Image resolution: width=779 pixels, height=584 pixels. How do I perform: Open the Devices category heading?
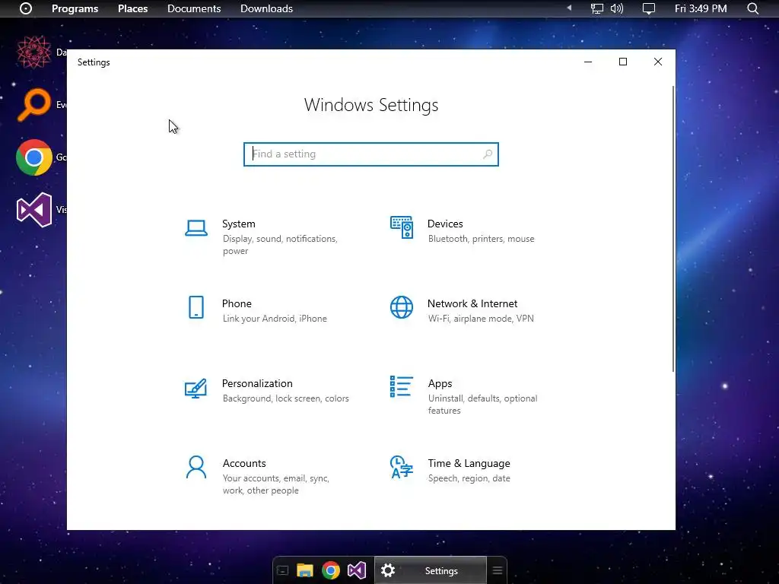tap(445, 224)
